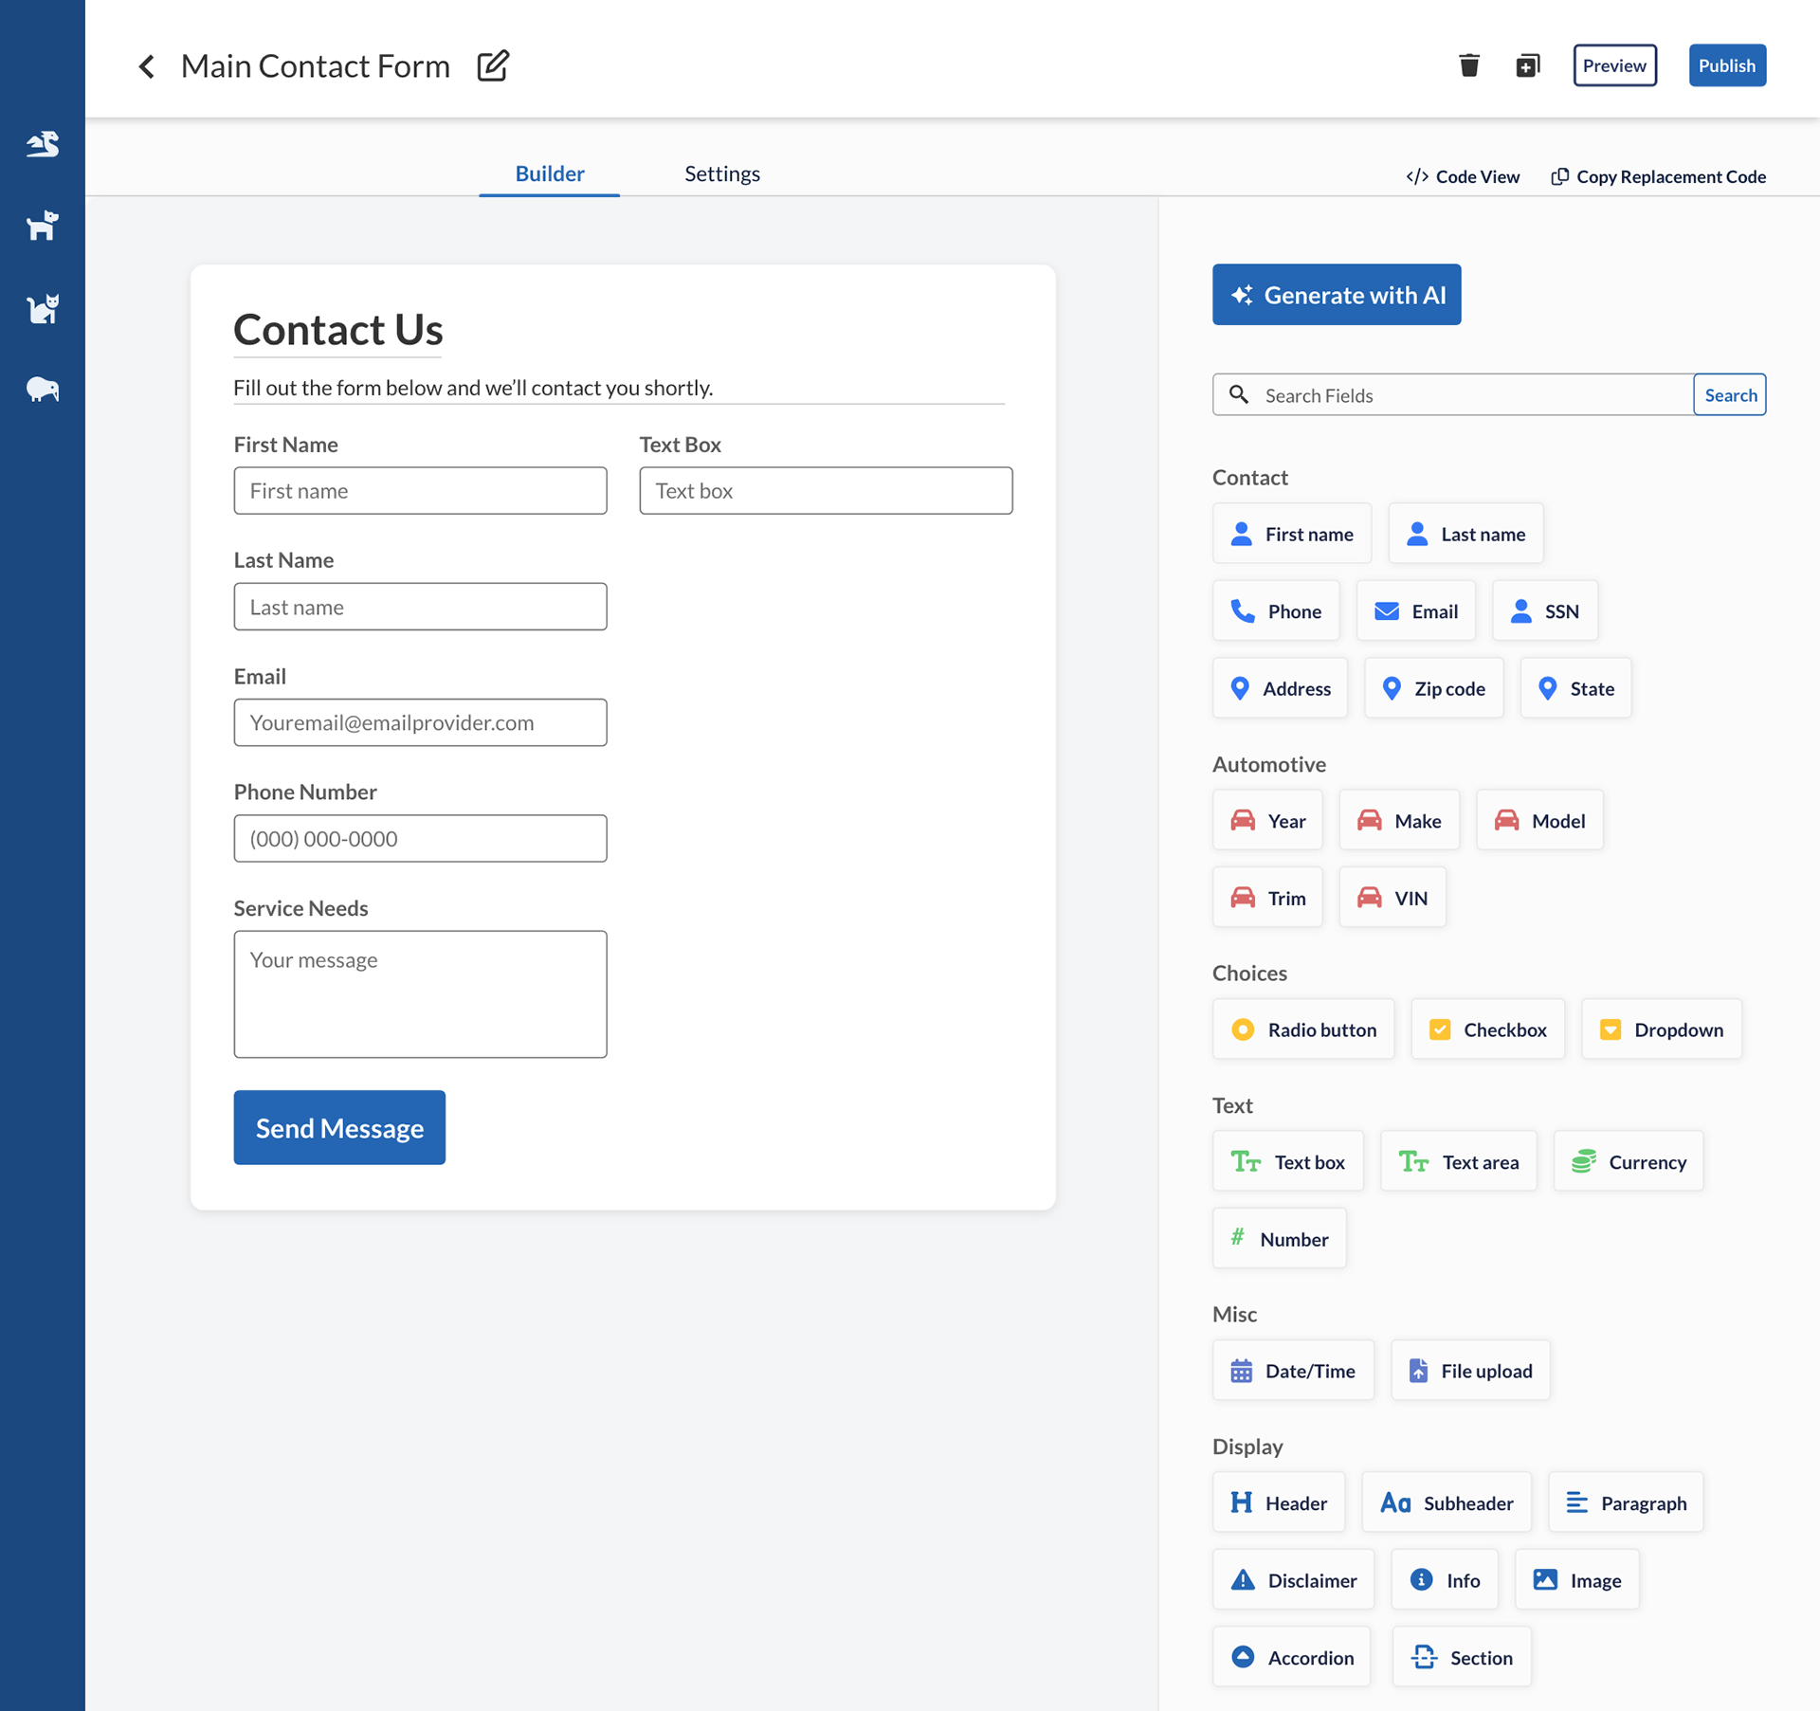Click the Generate with AI button
Viewport: 1820px width, 1711px height.
(1336, 295)
